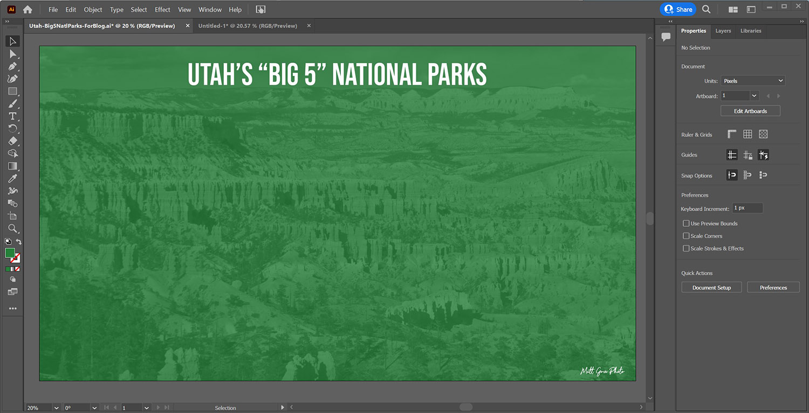
Task: Click the green Fill color swatch
Action: 10,253
